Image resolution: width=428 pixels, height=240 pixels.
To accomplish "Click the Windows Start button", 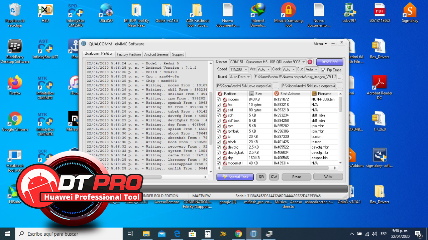I will pos(7,234).
